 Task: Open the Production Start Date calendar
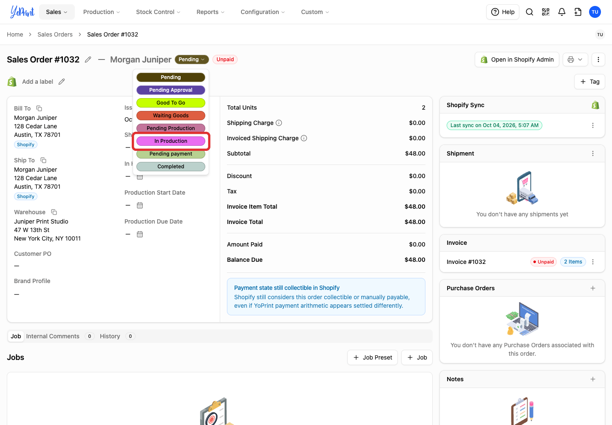click(140, 205)
